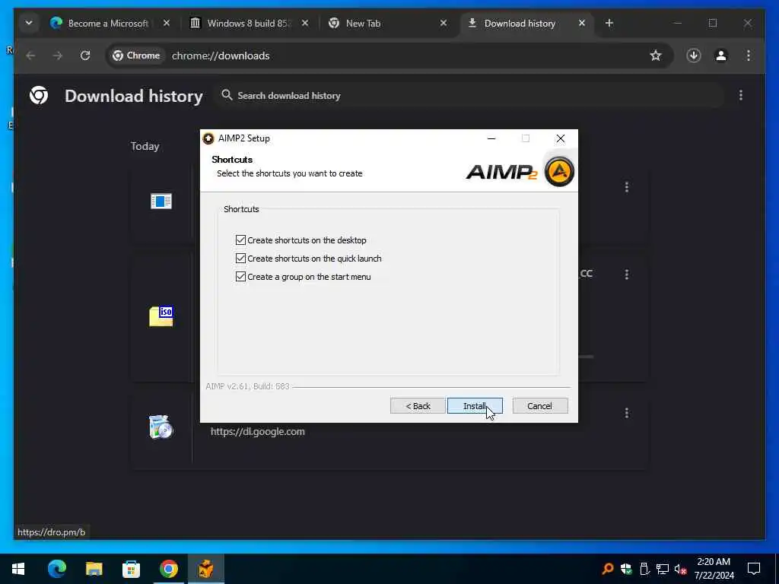Close the Become a Microsoft tab
The width and height of the screenshot is (779, 584).
click(167, 24)
